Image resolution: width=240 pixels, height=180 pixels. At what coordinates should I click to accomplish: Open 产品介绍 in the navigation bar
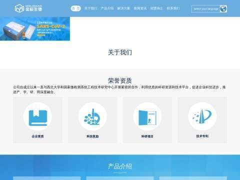pos(107,8)
